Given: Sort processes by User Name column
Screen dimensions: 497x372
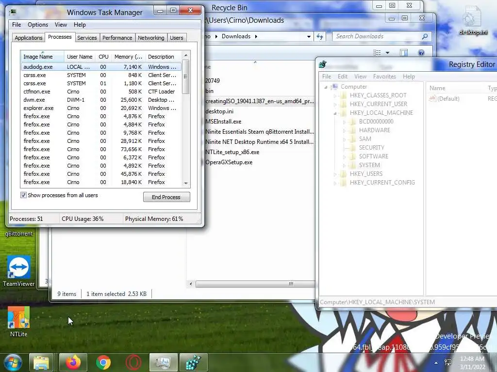Looking at the screenshot, I should click(80, 57).
